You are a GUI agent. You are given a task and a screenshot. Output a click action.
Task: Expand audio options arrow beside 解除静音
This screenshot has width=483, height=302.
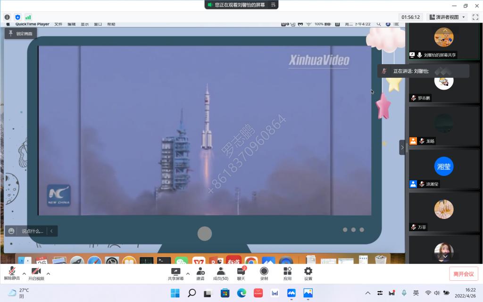coord(24,273)
